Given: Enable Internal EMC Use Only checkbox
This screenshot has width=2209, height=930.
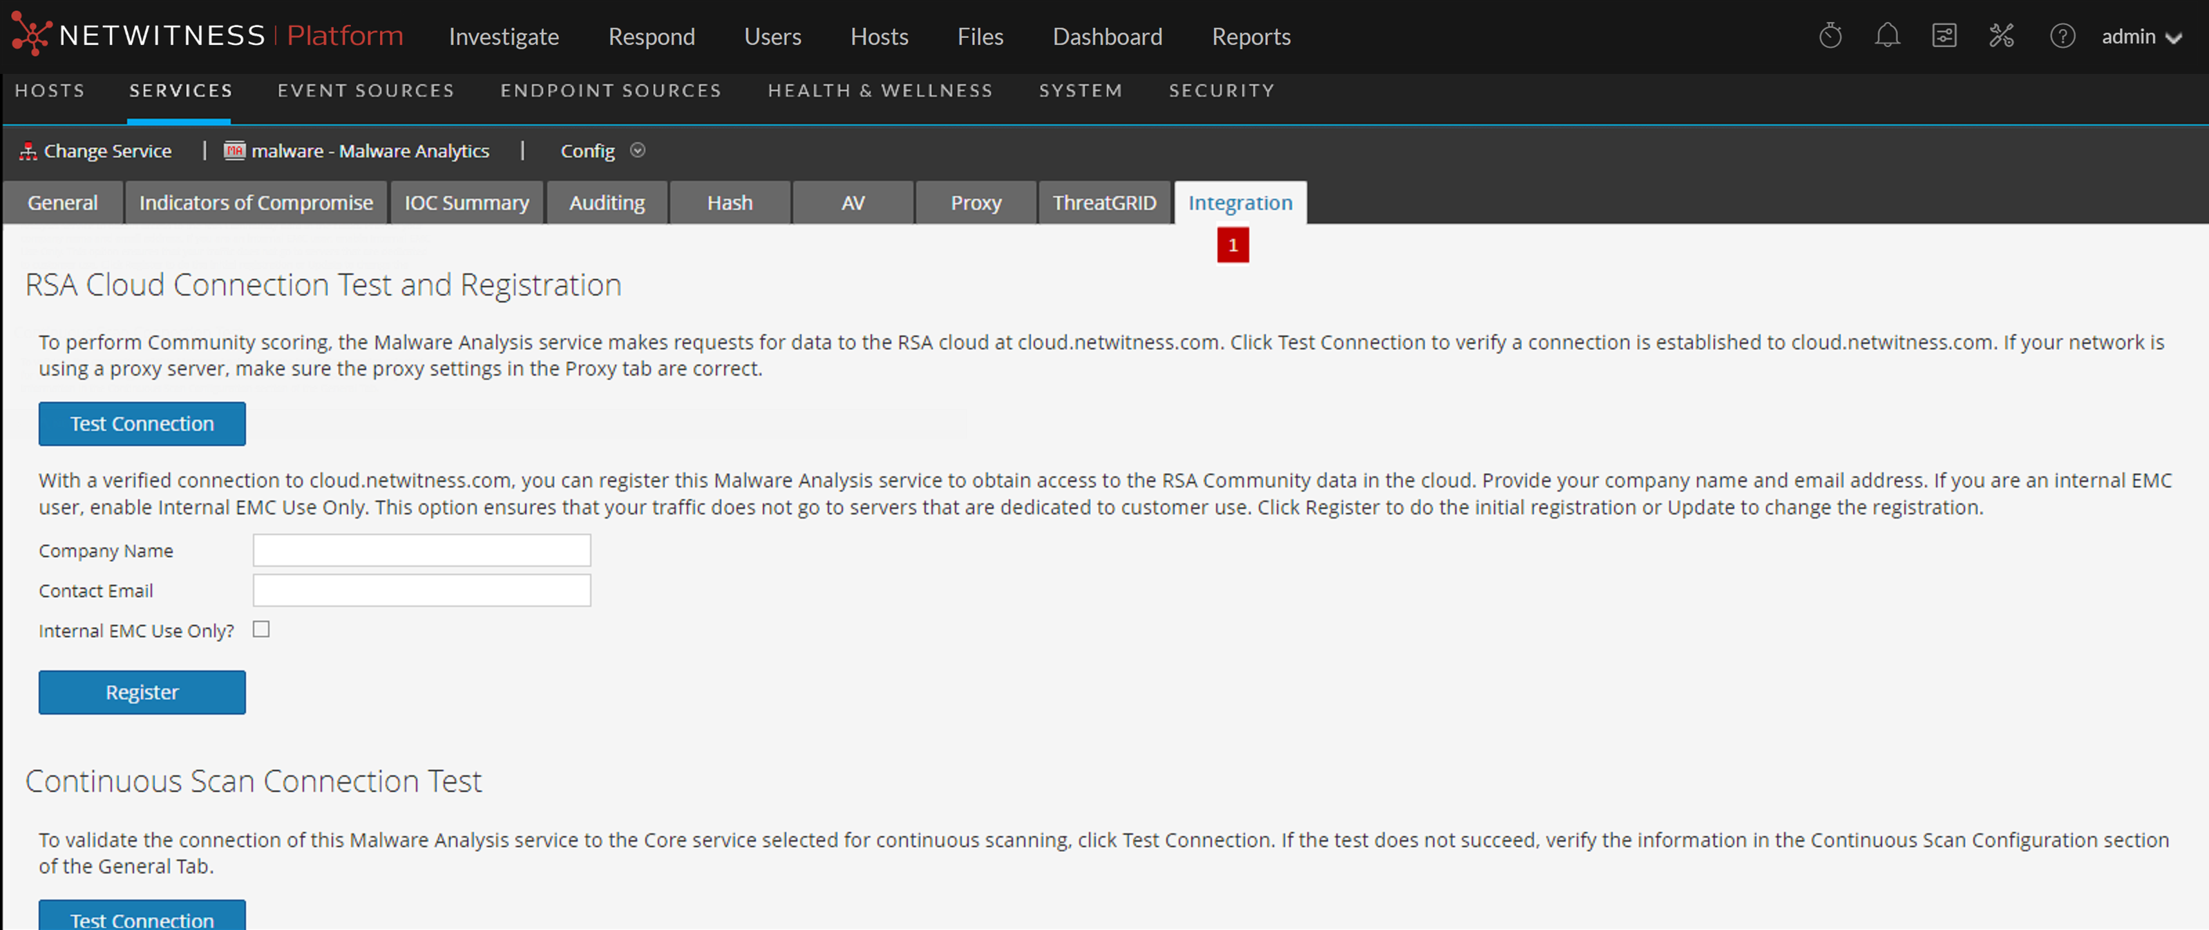Looking at the screenshot, I should tap(262, 630).
